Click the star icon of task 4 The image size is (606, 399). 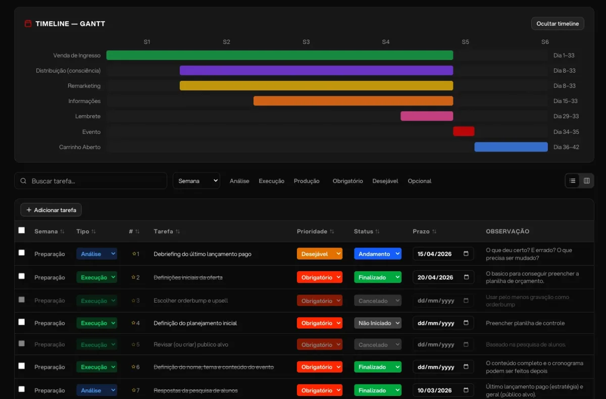[134, 323]
